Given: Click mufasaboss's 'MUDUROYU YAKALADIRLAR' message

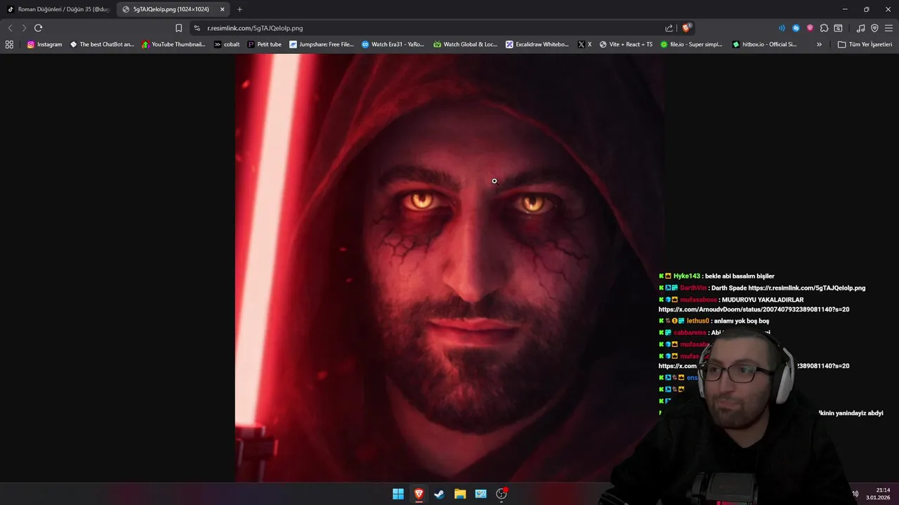Looking at the screenshot, I should click(754, 304).
